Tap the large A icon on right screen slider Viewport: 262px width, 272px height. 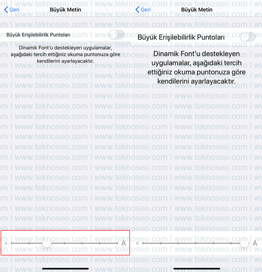pos(255,243)
